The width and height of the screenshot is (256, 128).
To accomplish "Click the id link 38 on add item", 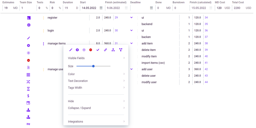I will tap(206, 43).
